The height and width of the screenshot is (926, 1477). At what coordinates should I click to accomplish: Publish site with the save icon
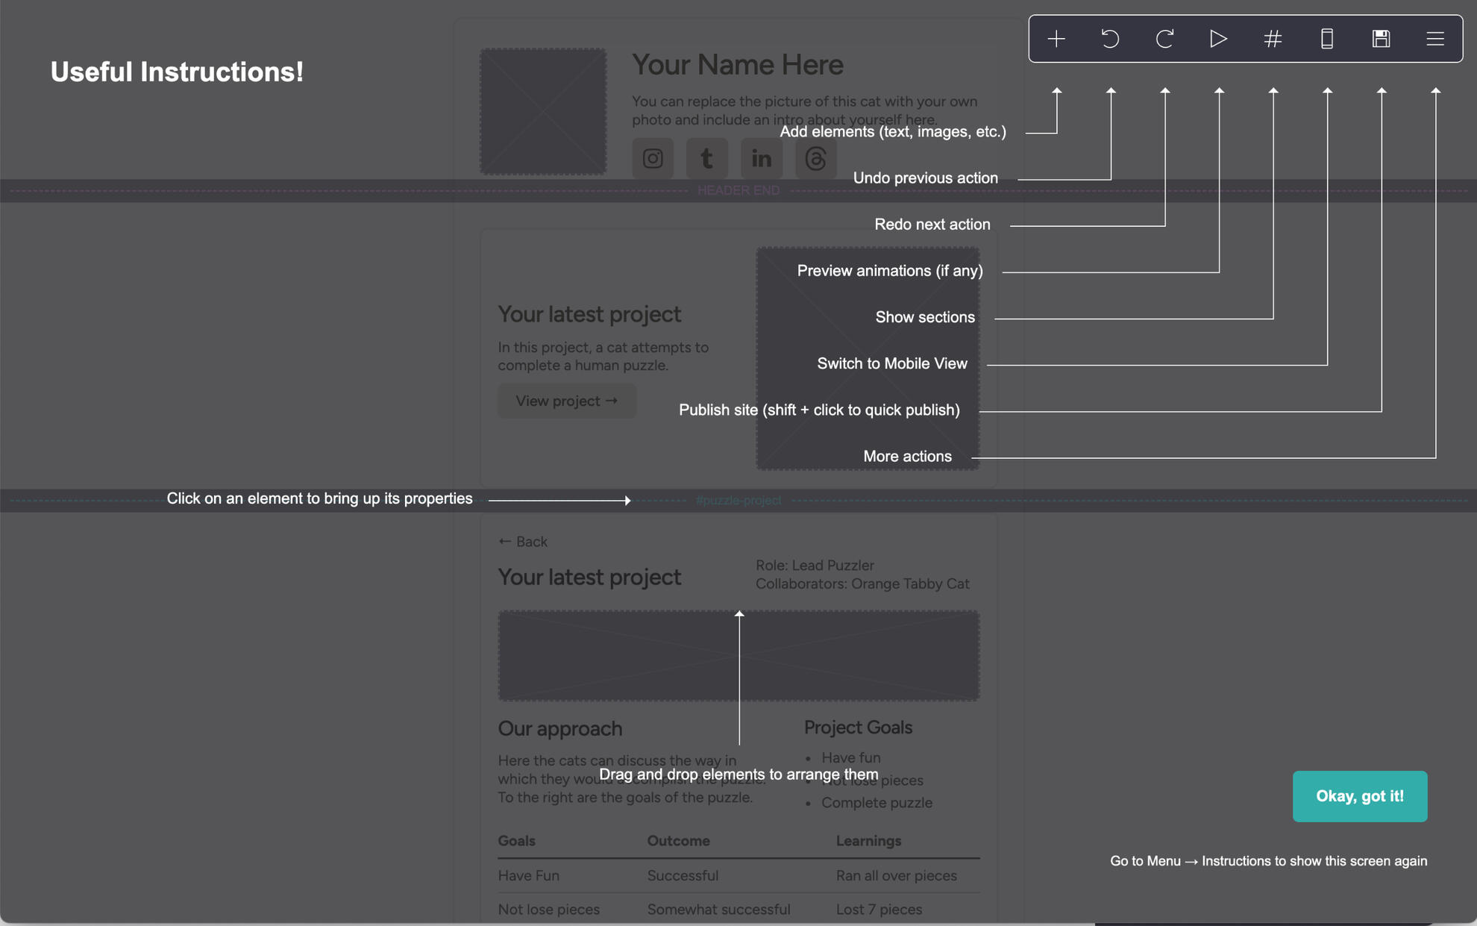[x=1381, y=39]
